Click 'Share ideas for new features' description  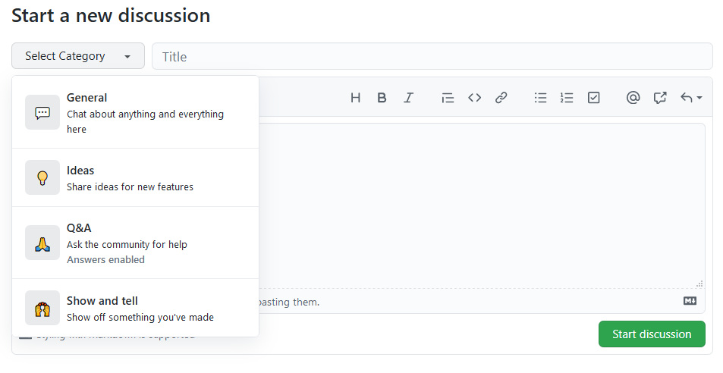130,187
